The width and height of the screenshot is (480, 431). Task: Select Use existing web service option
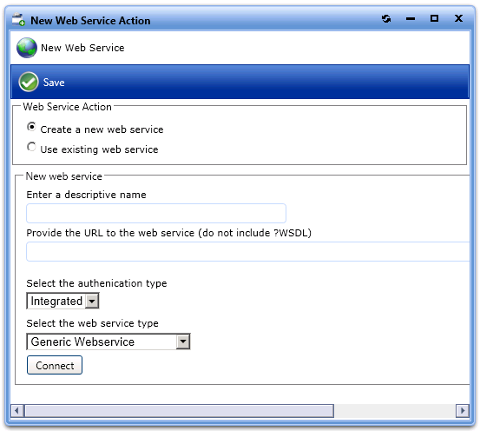coord(31,147)
